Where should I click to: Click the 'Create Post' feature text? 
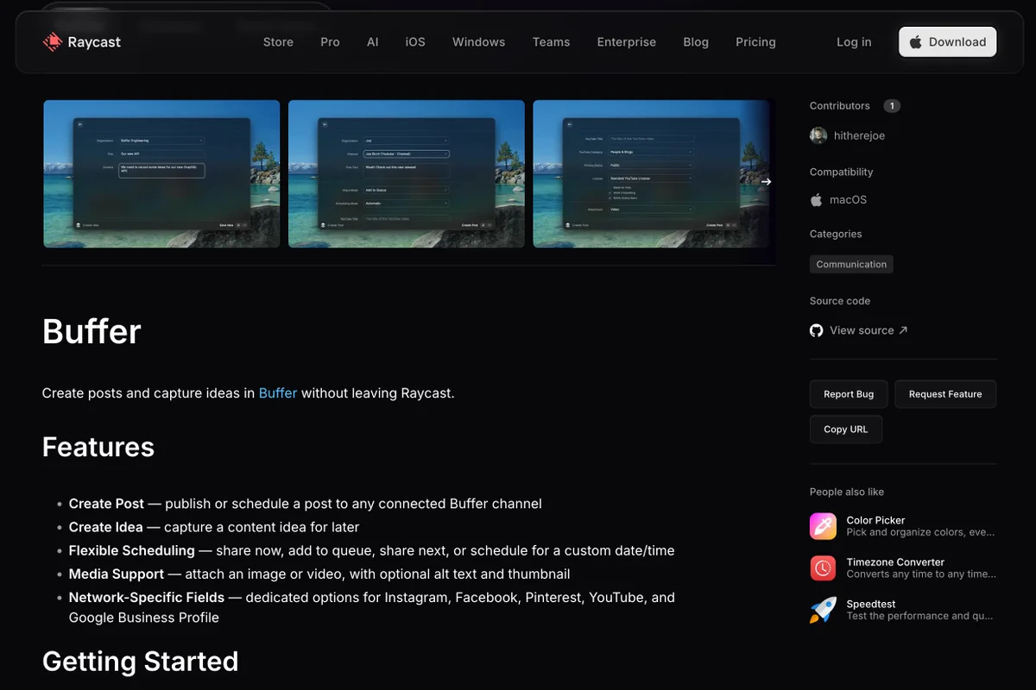point(106,503)
